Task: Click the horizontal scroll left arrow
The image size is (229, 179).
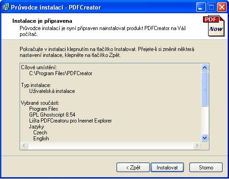Action: point(24,146)
